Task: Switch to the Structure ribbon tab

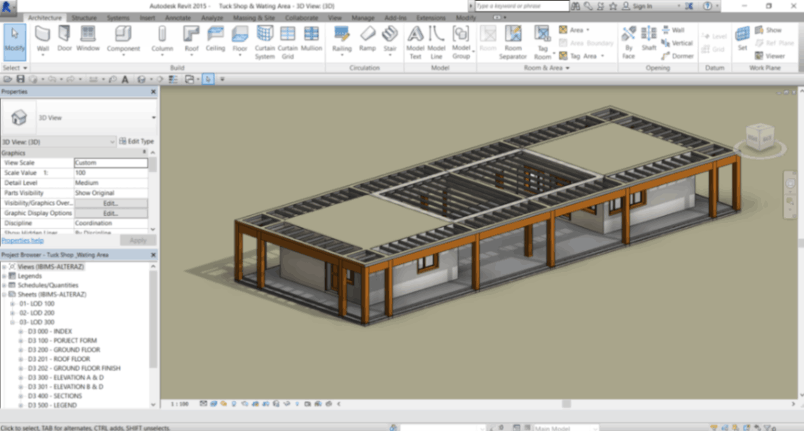Action: pos(84,18)
